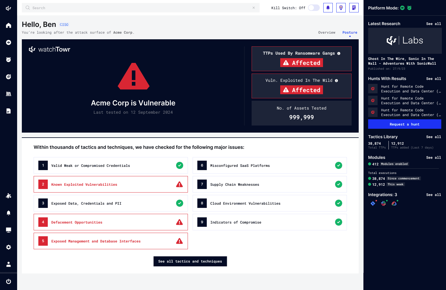Click checkmark on Misconfigured SaaS Platforms

coord(339,165)
